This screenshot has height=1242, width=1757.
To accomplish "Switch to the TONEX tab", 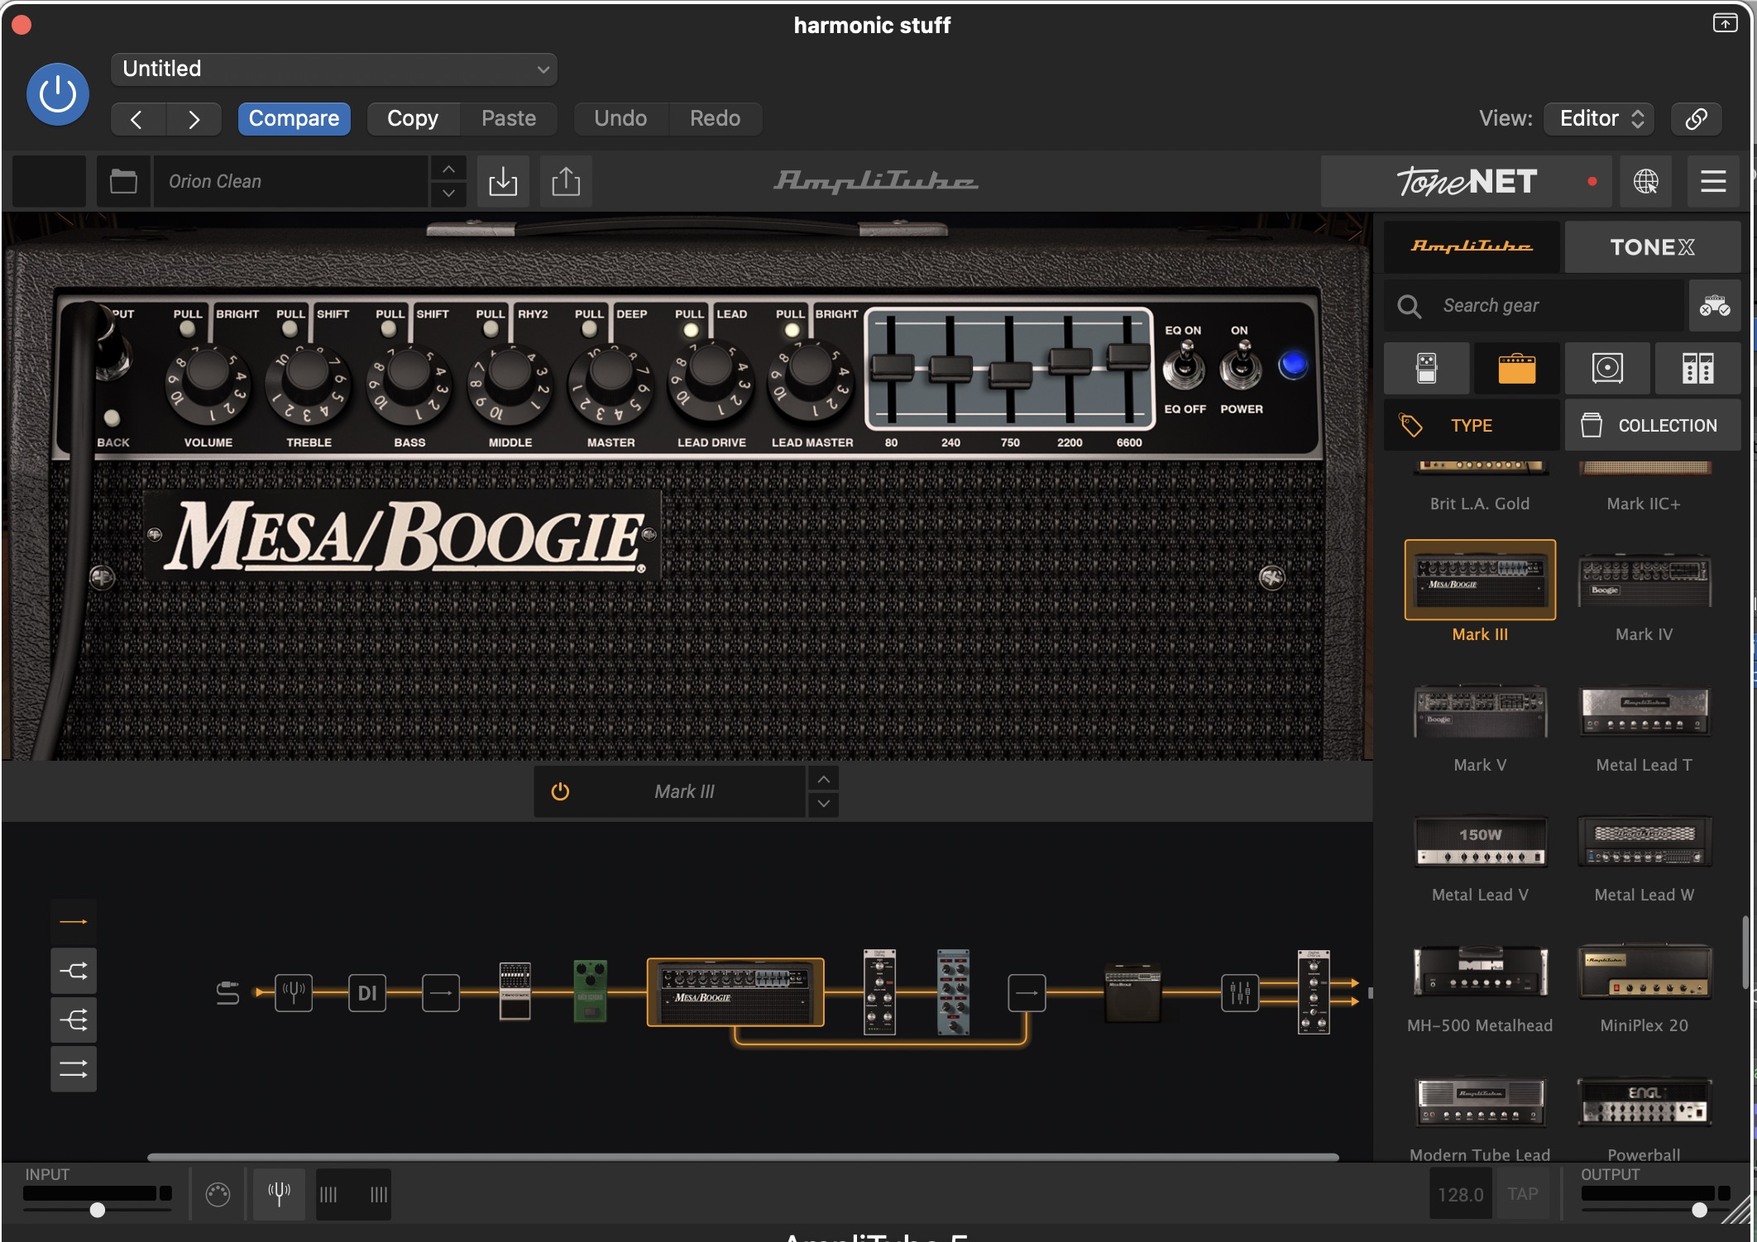I will [x=1652, y=247].
